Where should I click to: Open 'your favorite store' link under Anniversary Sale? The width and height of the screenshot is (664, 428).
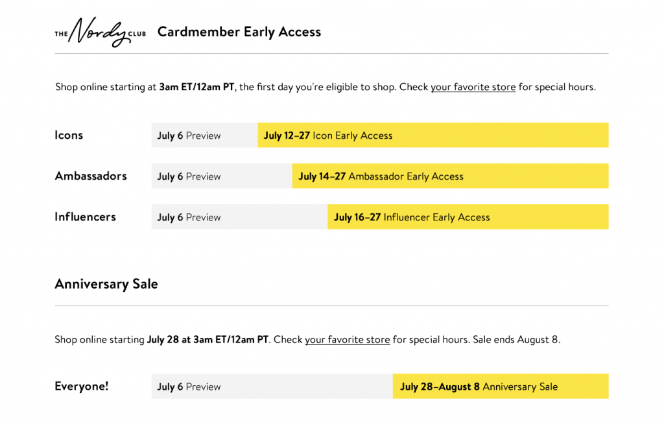(348, 340)
